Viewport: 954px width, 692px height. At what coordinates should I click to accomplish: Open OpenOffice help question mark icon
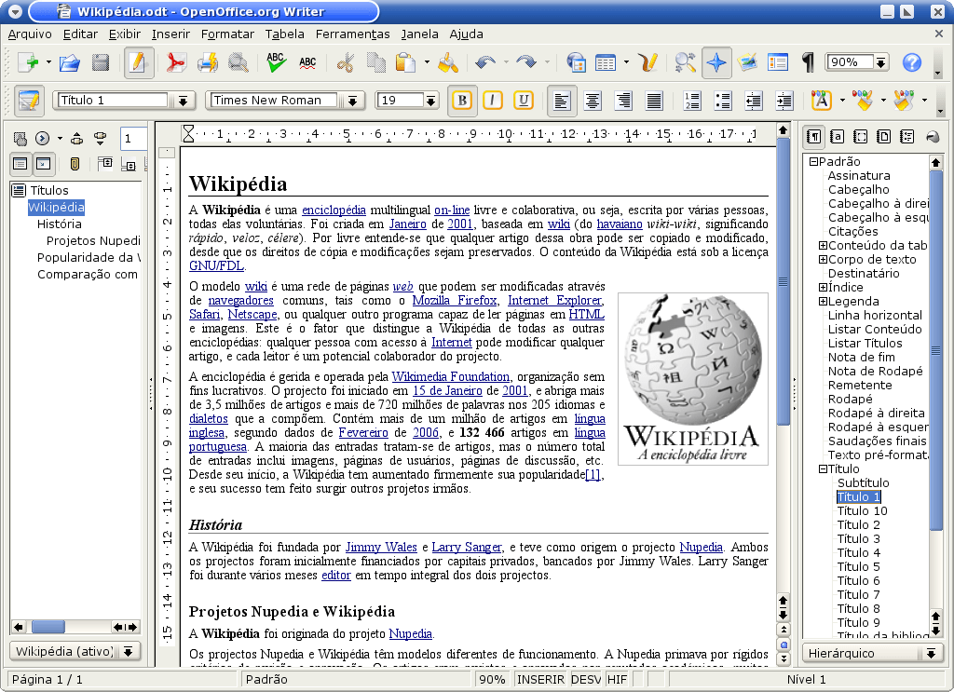[912, 63]
